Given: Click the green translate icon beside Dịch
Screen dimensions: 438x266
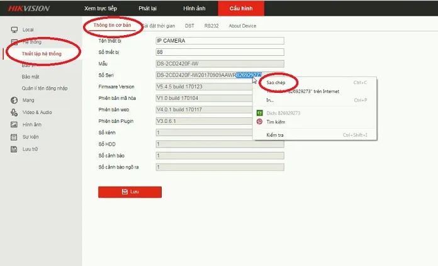Looking at the screenshot, I should click(x=259, y=113).
